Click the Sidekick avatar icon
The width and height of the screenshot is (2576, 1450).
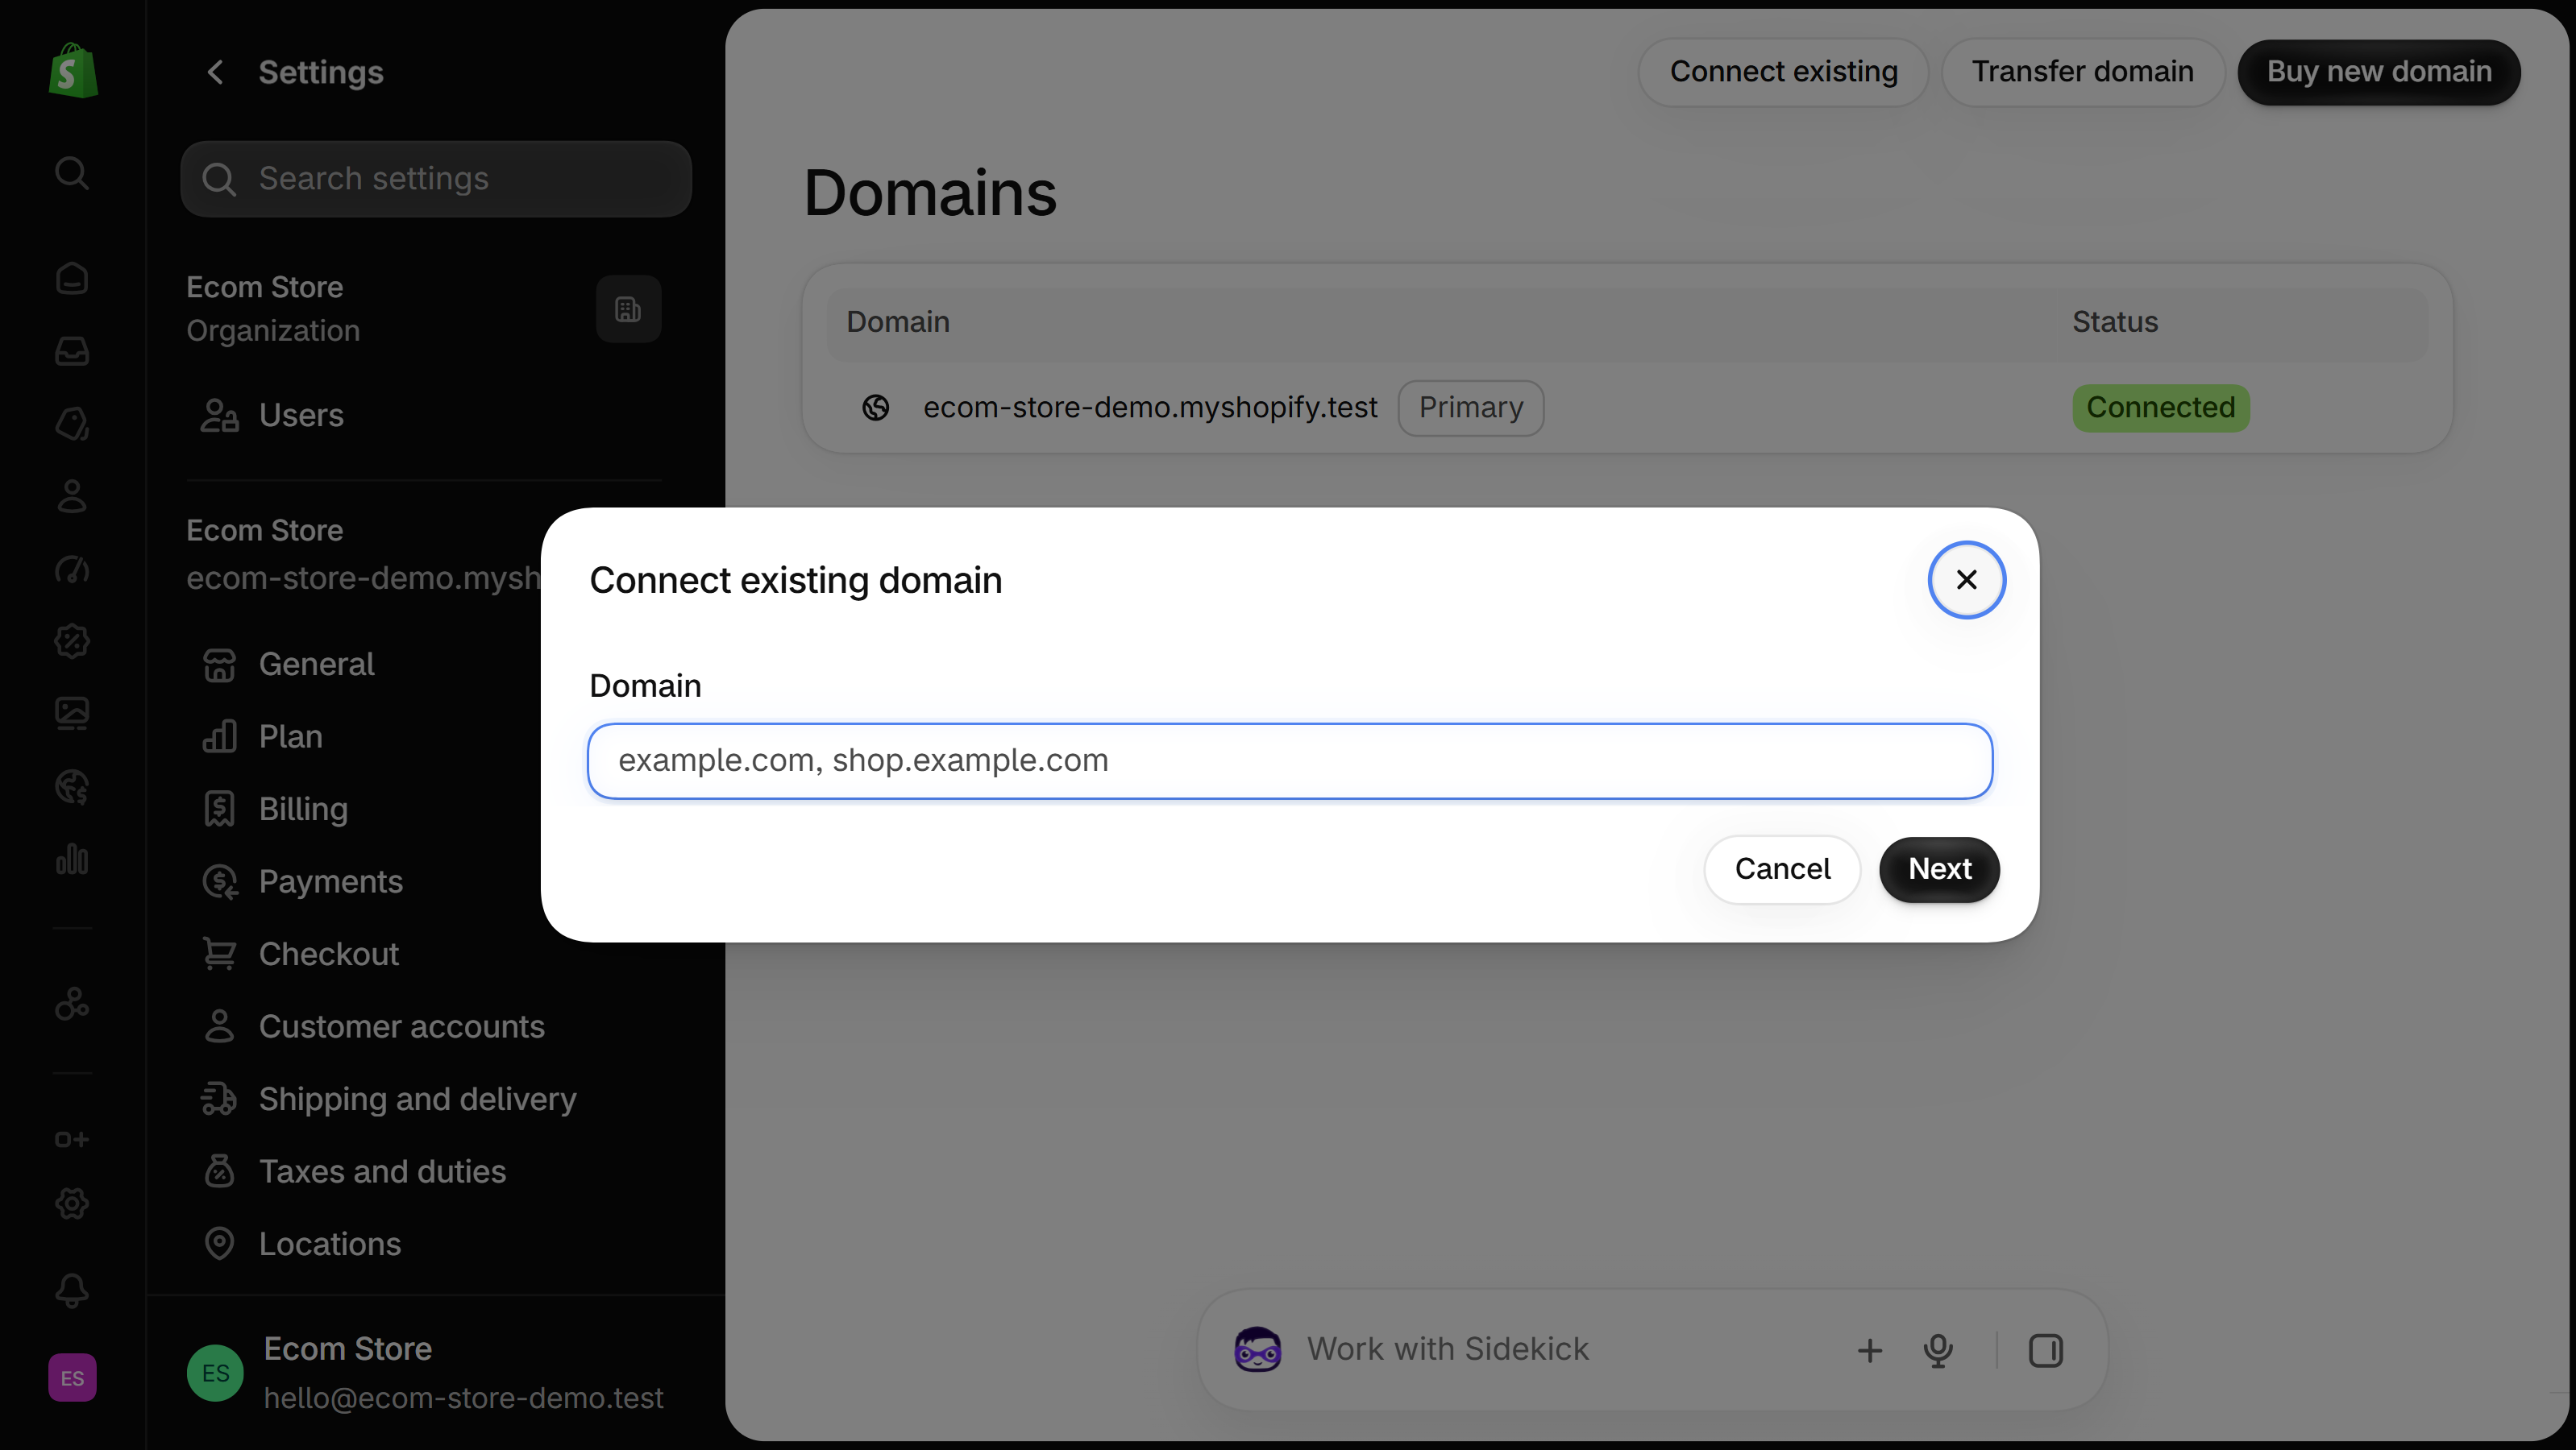click(1257, 1350)
